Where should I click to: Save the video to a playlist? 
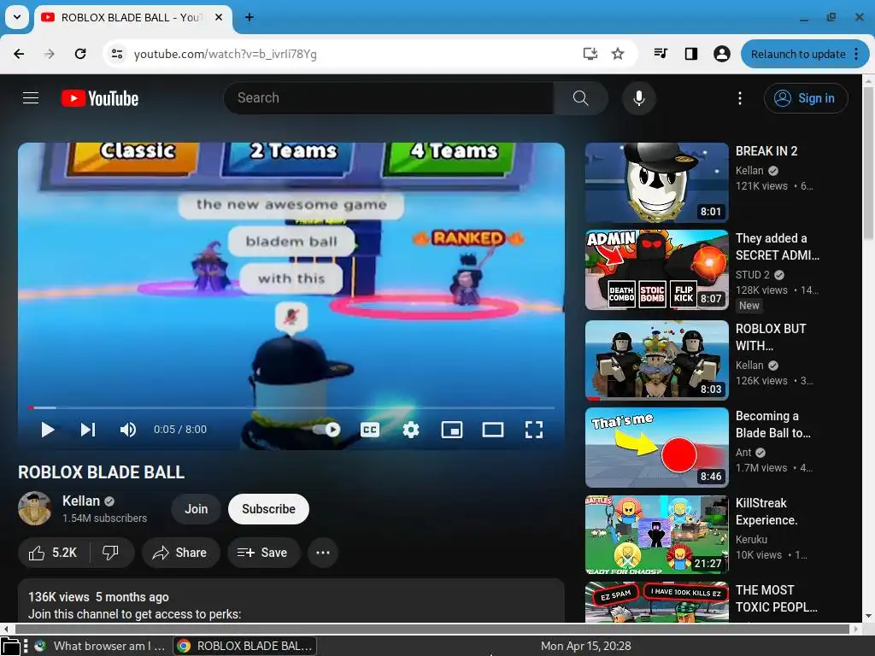[263, 553]
